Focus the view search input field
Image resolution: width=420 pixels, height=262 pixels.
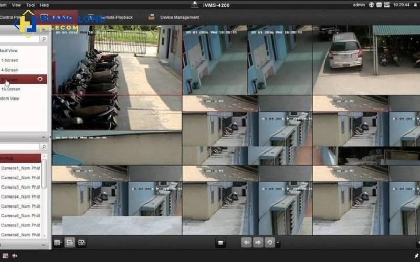click(x=19, y=39)
